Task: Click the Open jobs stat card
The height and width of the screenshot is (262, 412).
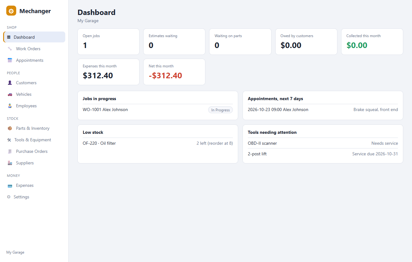Action: click(x=108, y=42)
